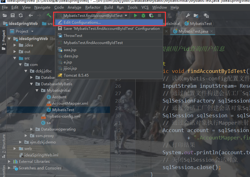250x177 pixels.
Task: Click MybatisTest breadcrumb in navigation bar
Action: (198, 23)
